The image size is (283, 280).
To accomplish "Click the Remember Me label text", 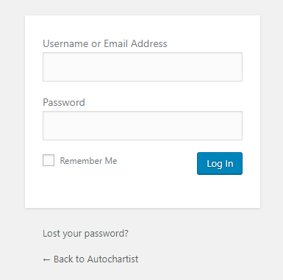I will pyautogui.click(x=88, y=161).
